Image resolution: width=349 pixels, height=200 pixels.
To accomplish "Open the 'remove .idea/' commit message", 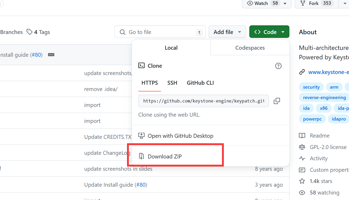I will tap(101, 89).
